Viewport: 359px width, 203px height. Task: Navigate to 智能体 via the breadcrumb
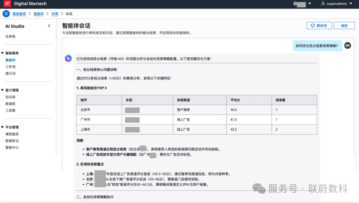click(x=39, y=14)
